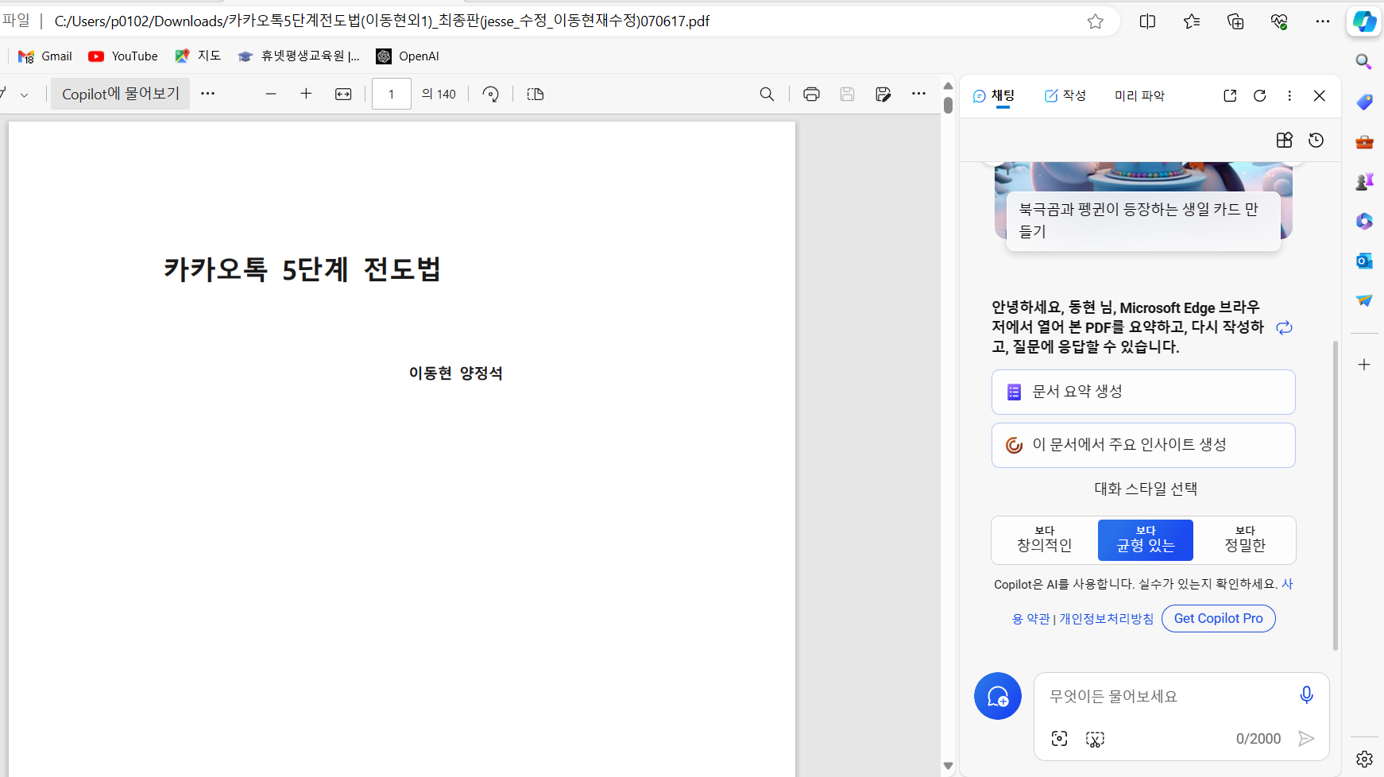Open sidebar Drop paper plane icon
The width and height of the screenshot is (1384, 777).
(1364, 300)
